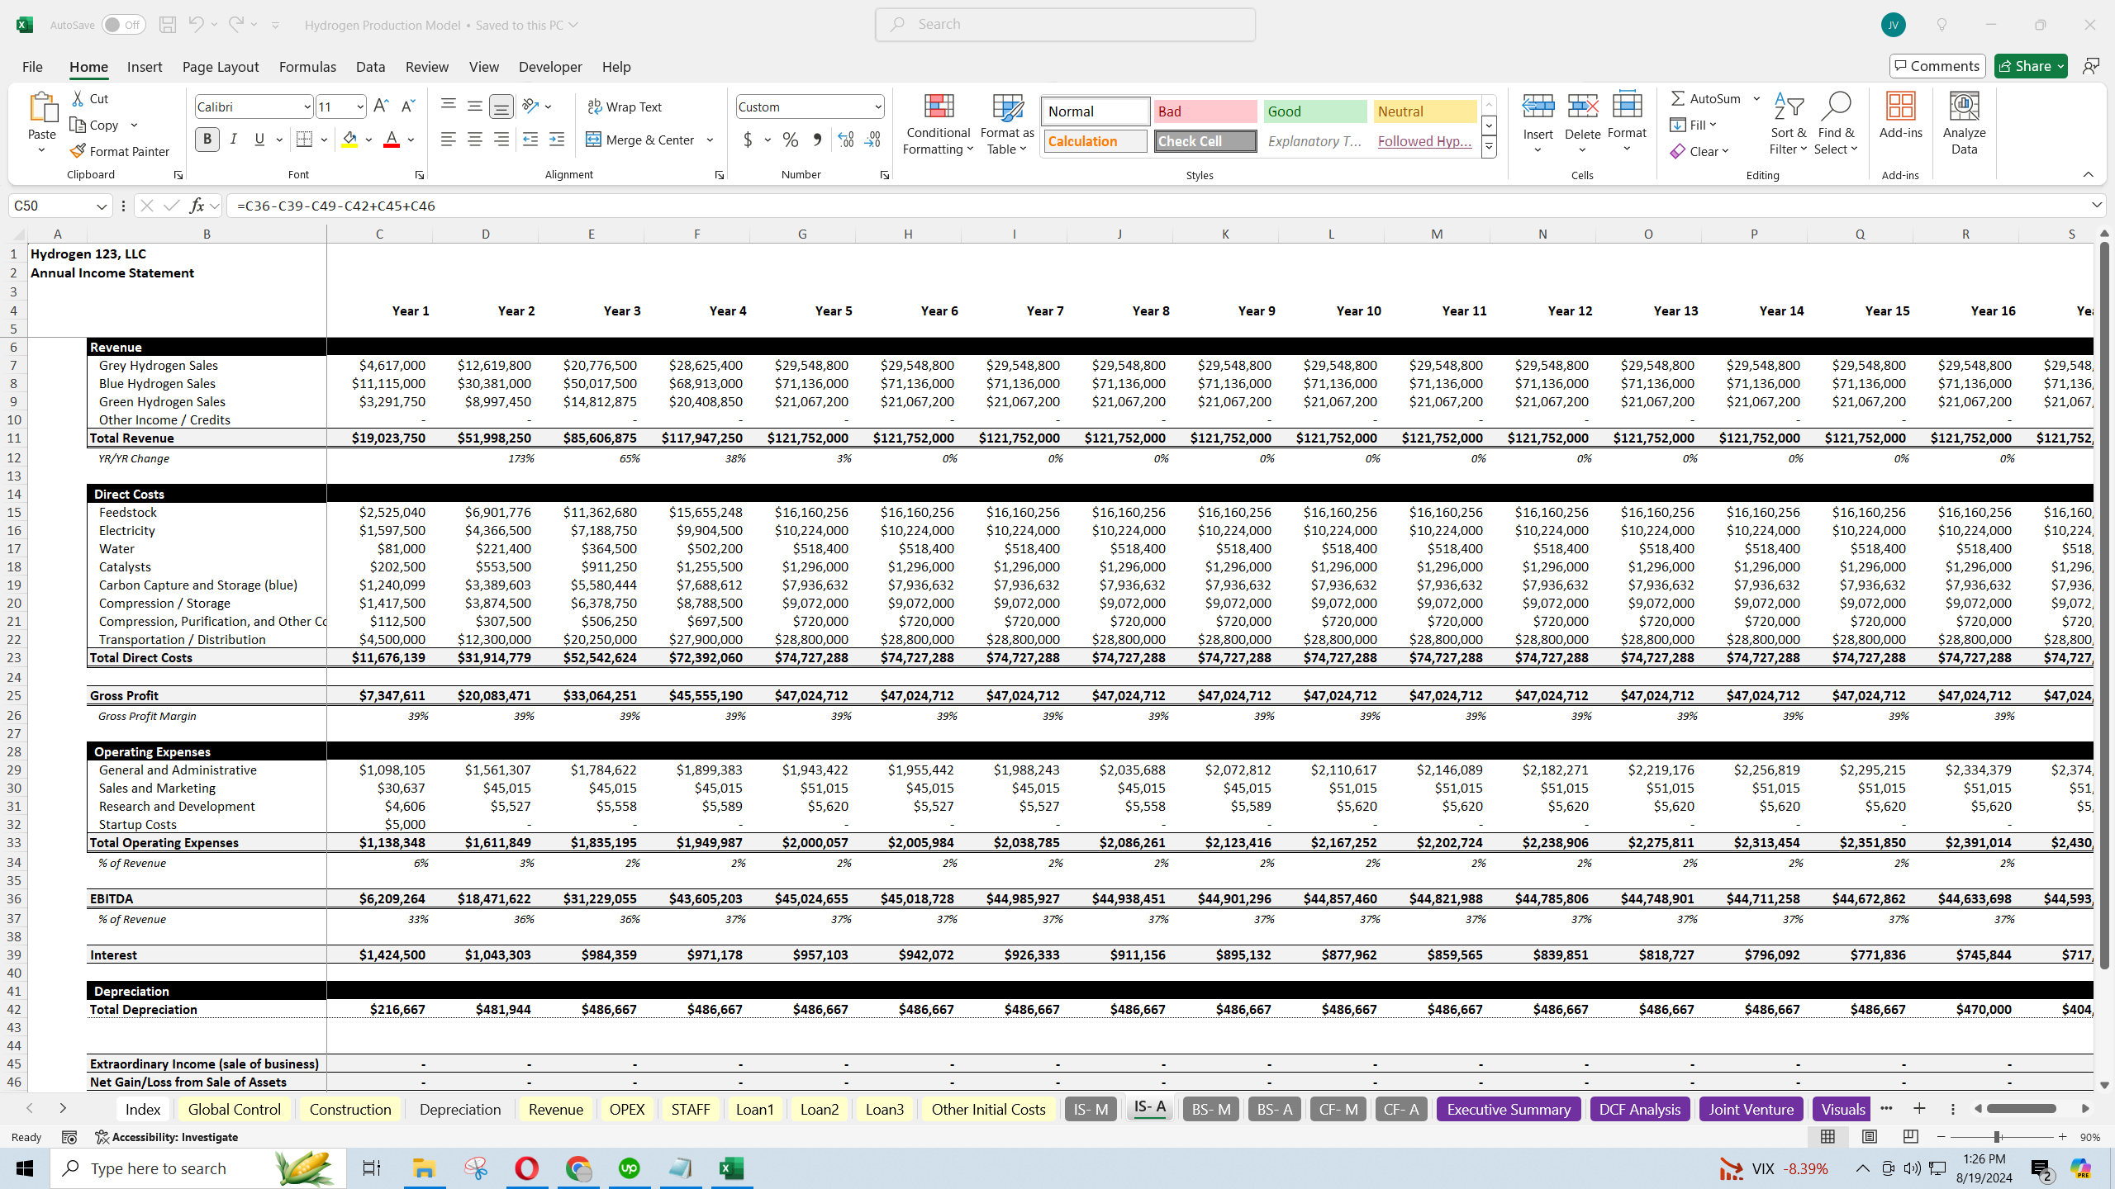Click the Increase Decimal icon

pos(845,140)
